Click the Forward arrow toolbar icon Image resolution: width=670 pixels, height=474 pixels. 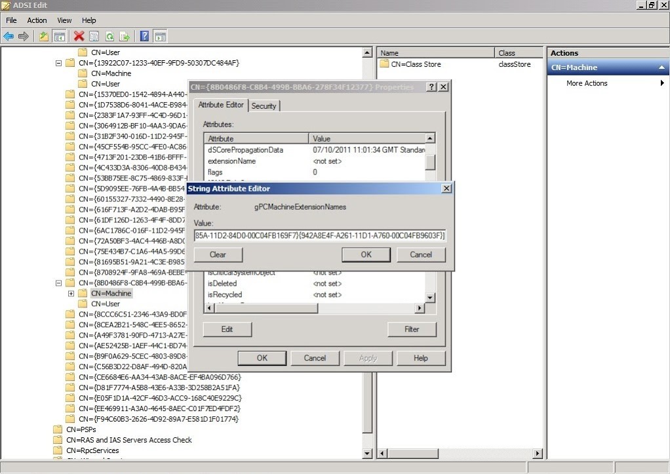point(24,36)
